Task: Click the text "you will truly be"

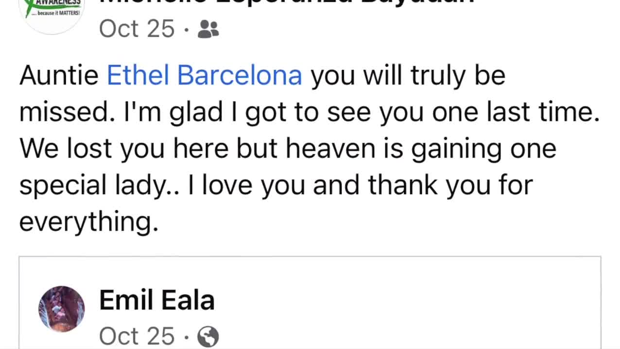Action: click(x=408, y=76)
